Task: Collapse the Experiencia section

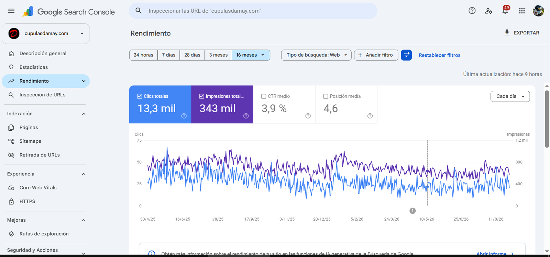Action: point(84,174)
